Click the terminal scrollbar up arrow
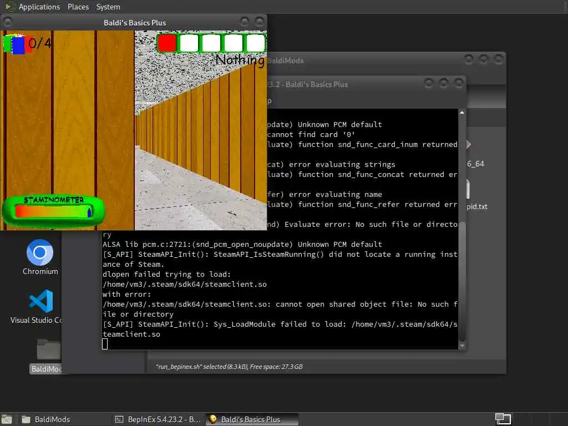568x426 pixels. (462, 113)
